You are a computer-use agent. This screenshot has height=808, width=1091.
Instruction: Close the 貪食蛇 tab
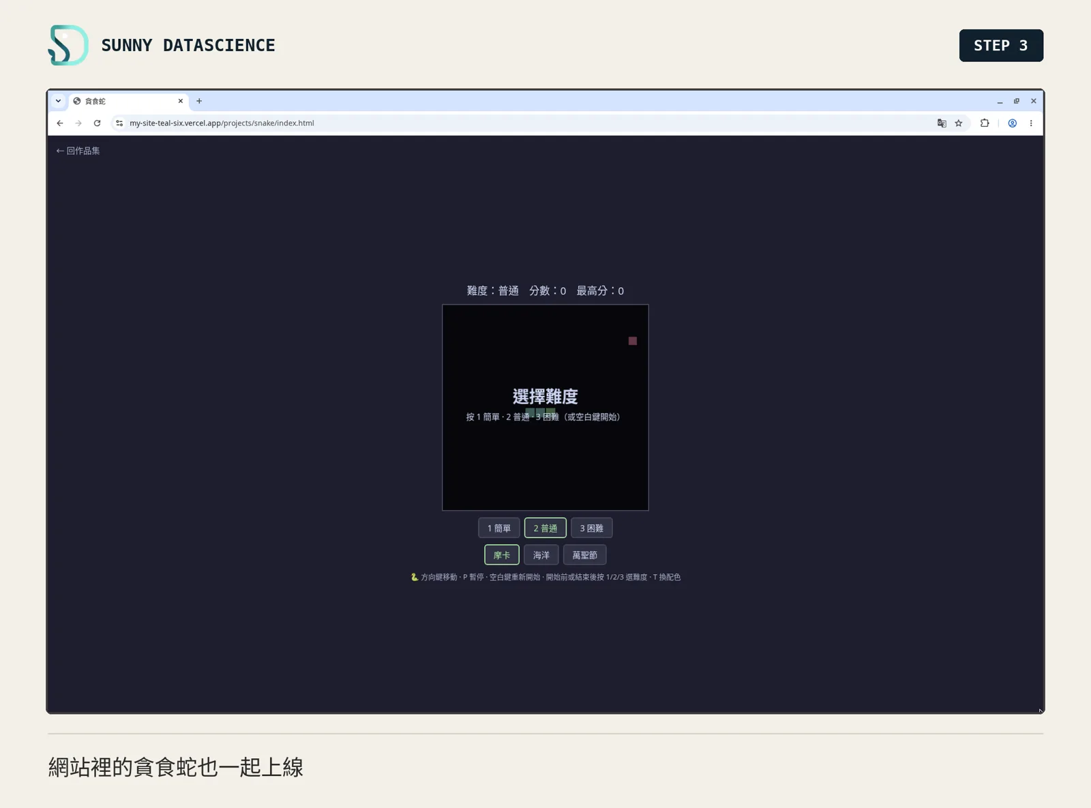181,101
